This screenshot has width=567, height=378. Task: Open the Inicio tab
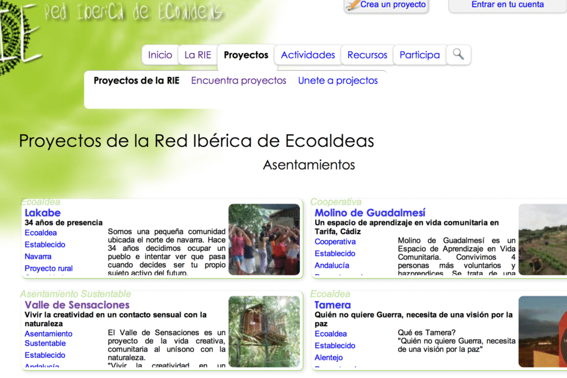[x=160, y=55]
